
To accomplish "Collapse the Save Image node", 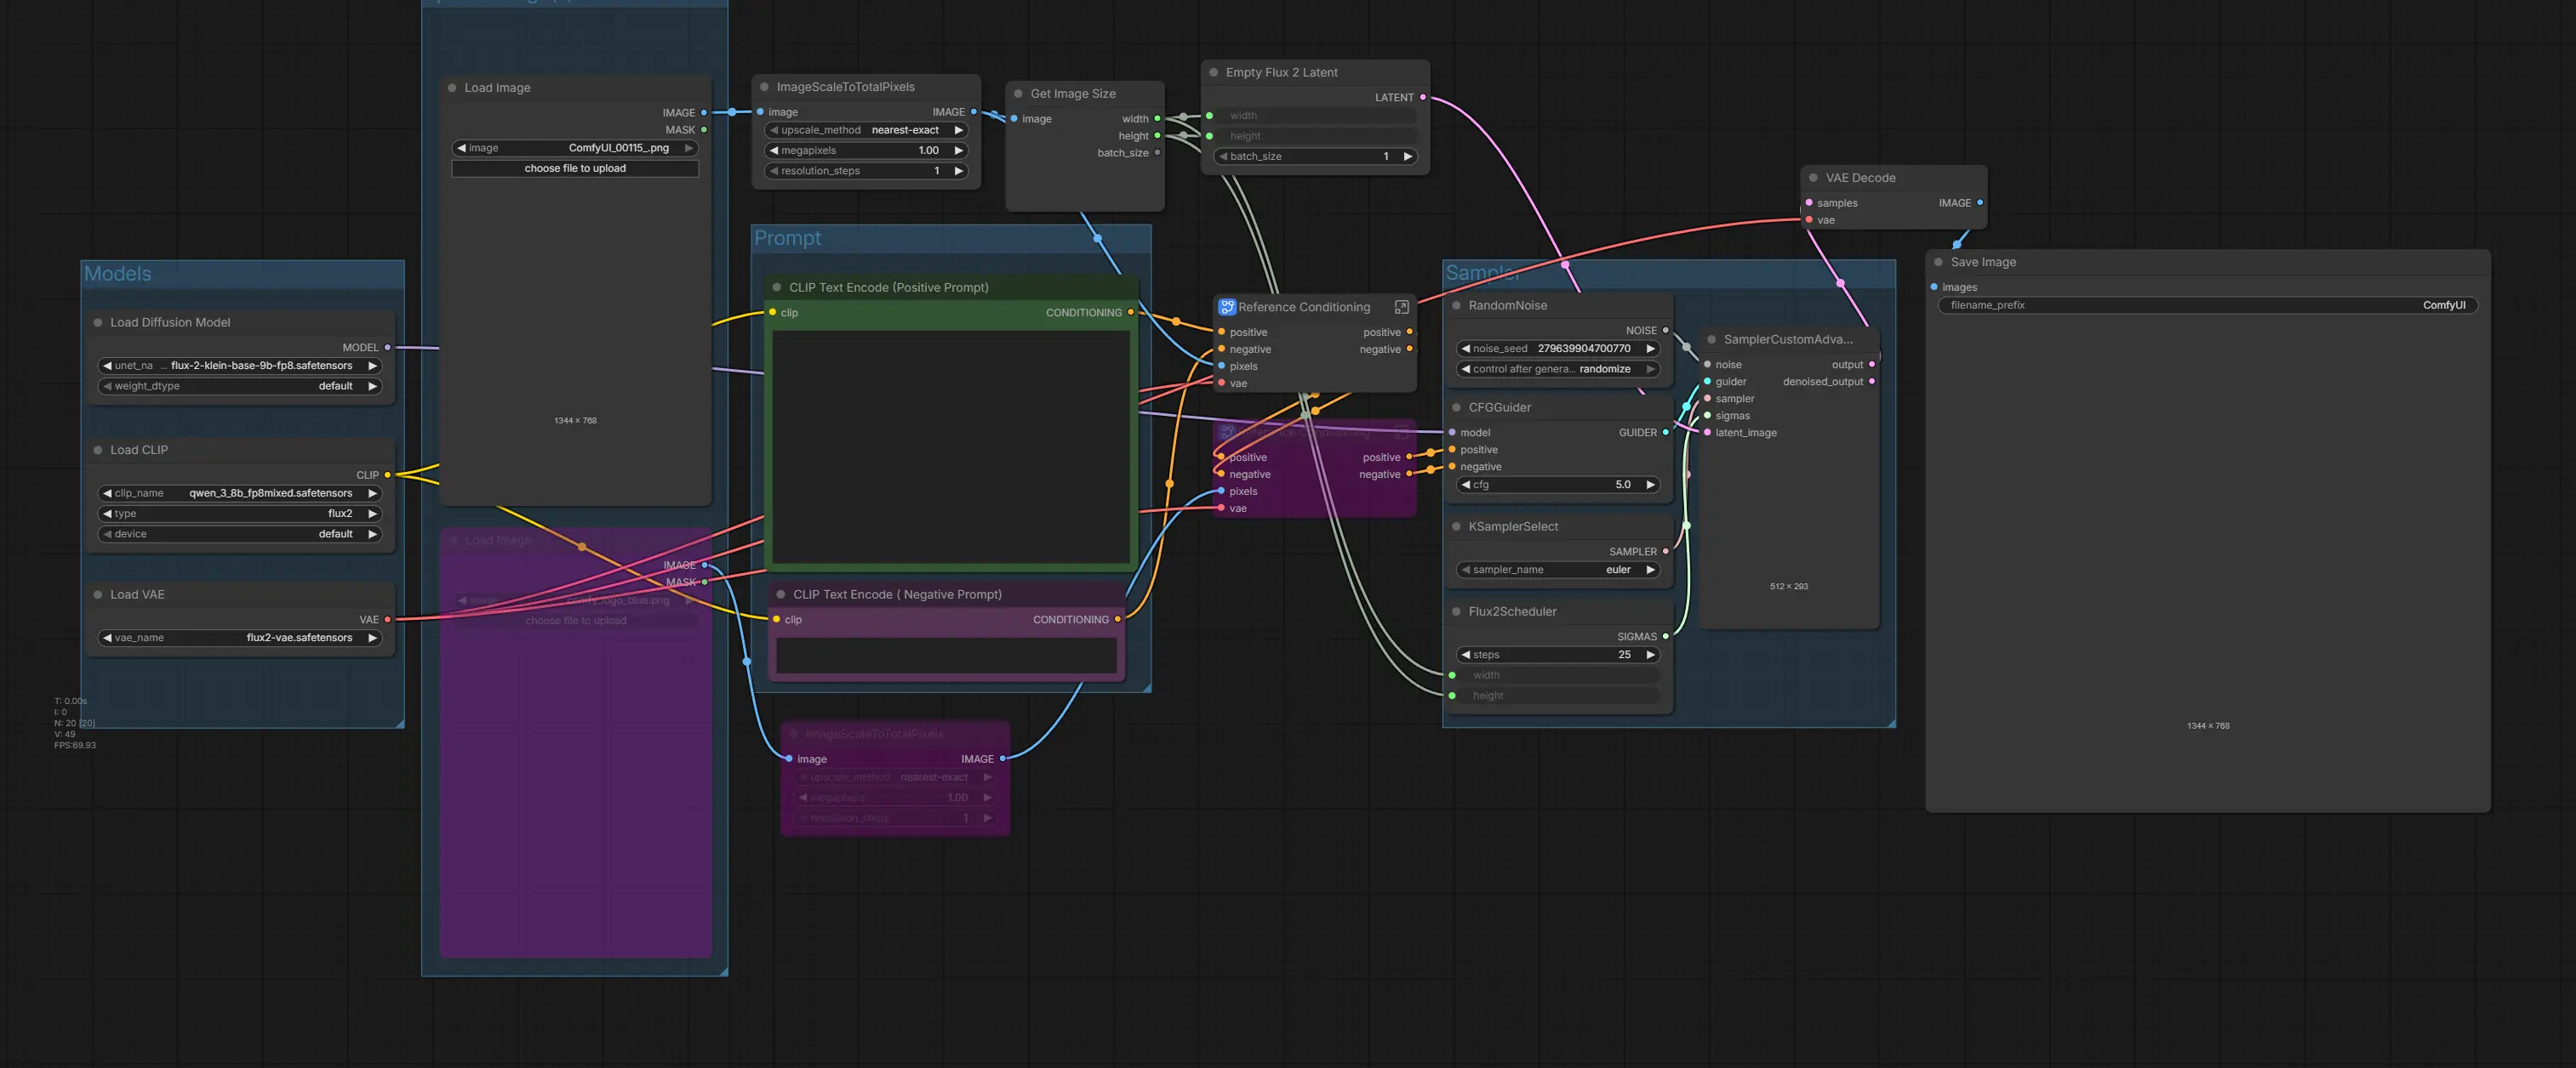I will pyautogui.click(x=1938, y=263).
